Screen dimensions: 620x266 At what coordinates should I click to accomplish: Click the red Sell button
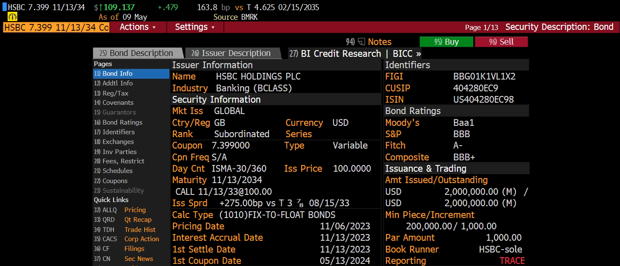point(501,42)
